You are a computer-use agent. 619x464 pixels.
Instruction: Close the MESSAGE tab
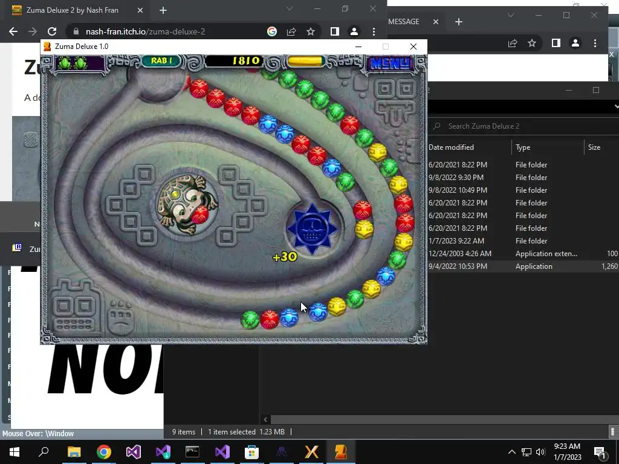(435, 22)
